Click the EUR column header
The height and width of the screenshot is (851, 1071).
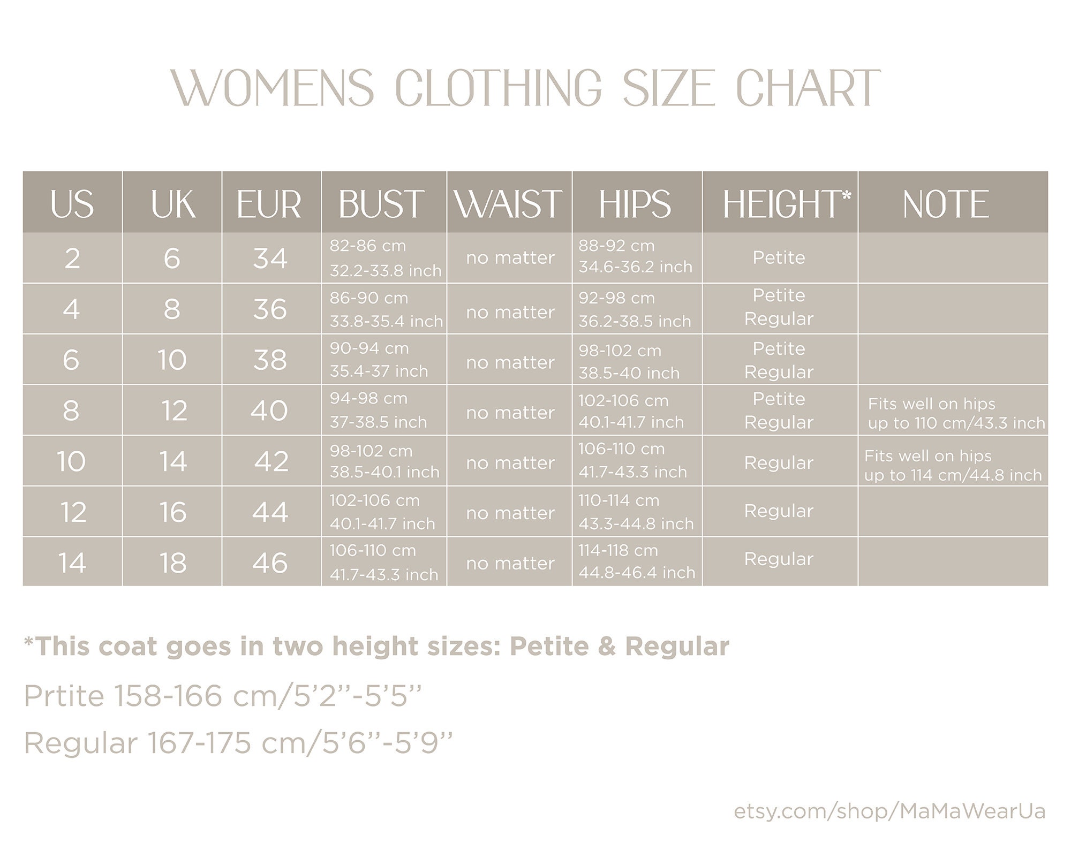click(271, 202)
